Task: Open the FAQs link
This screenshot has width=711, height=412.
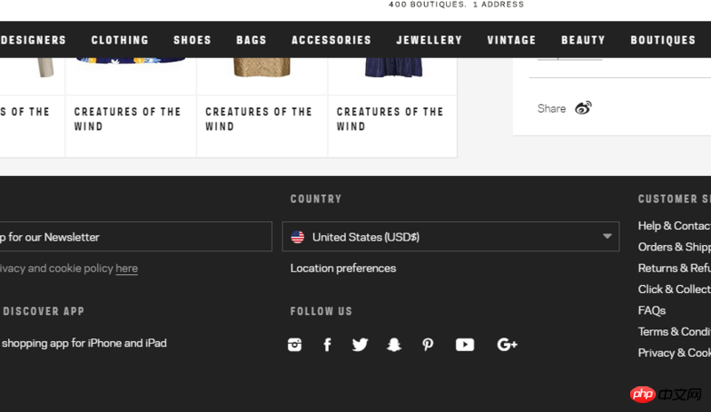Action: tap(651, 311)
